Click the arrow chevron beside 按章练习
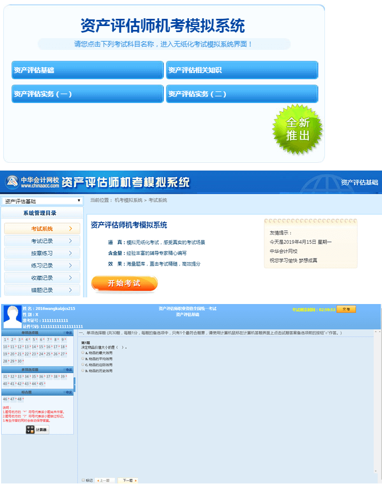The image size is (382, 484). point(71,253)
